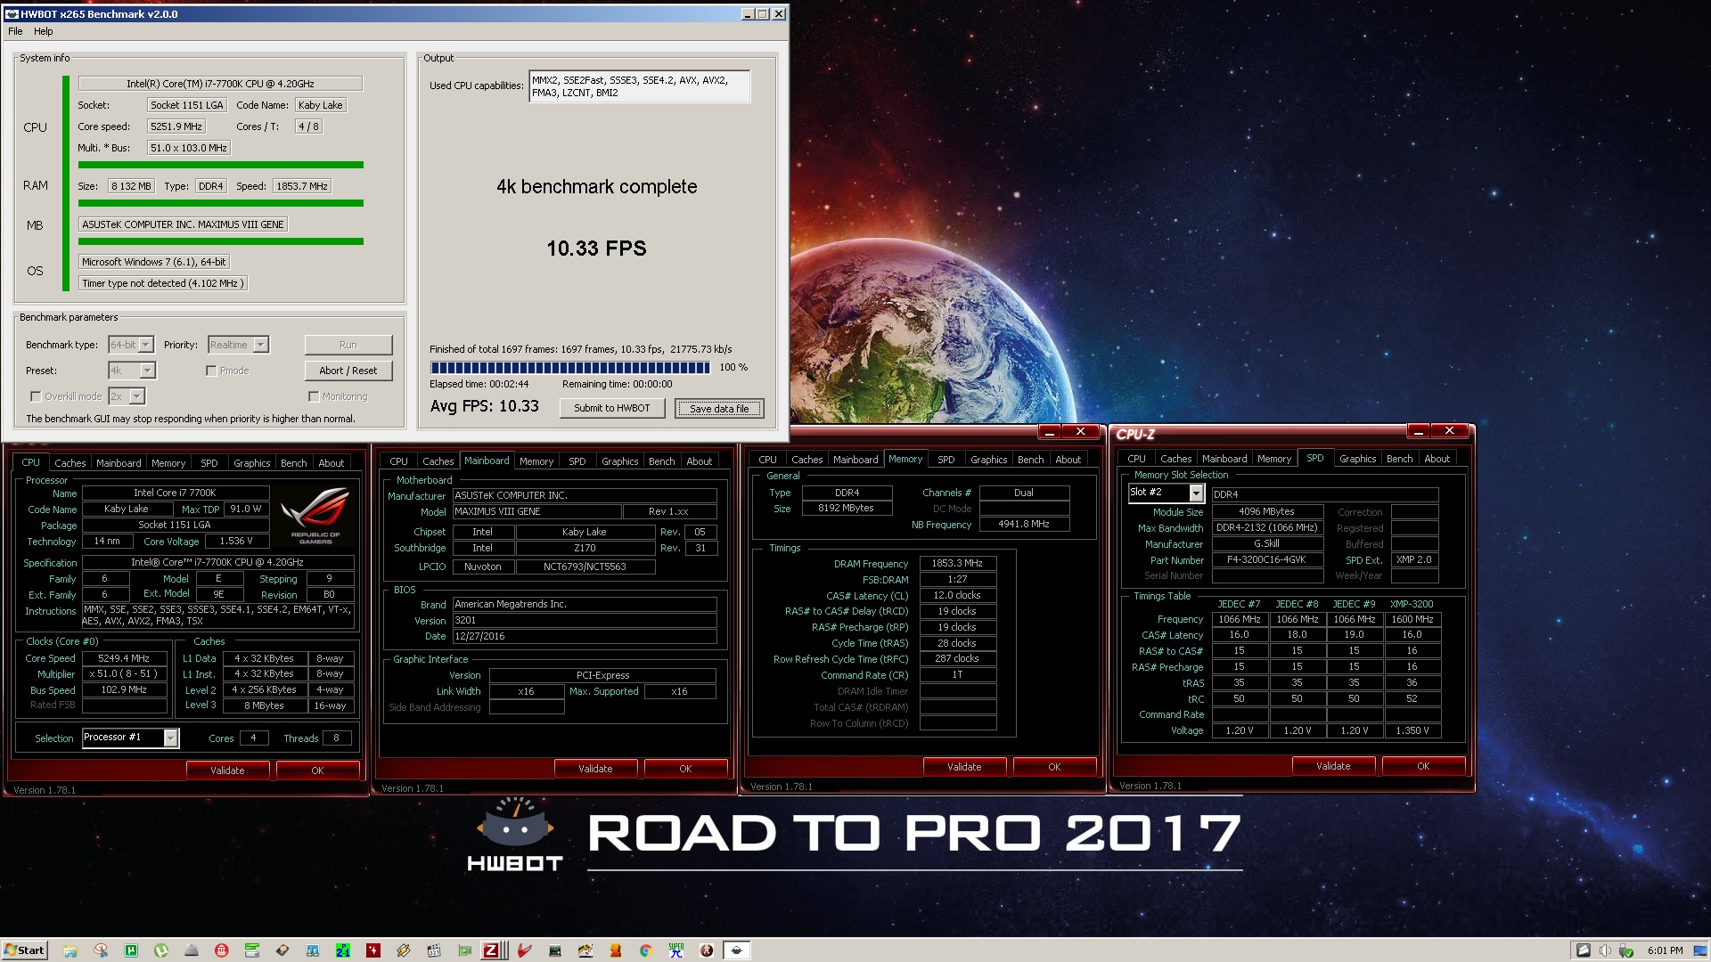Launch the orange figure icon in taskbar

tap(616, 950)
